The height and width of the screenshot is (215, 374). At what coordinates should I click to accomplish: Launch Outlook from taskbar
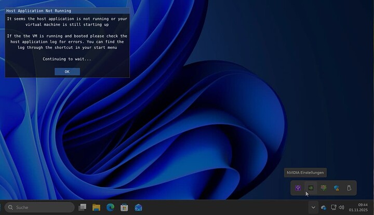pyautogui.click(x=138, y=207)
